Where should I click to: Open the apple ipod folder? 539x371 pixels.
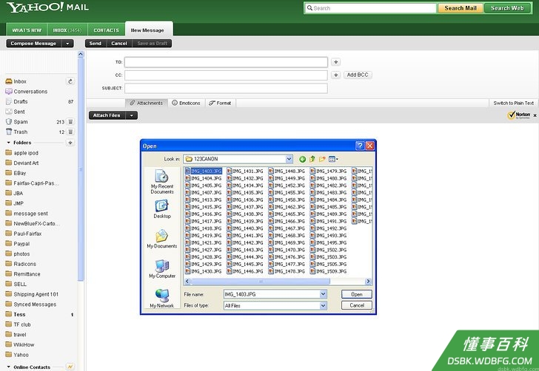point(21,153)
